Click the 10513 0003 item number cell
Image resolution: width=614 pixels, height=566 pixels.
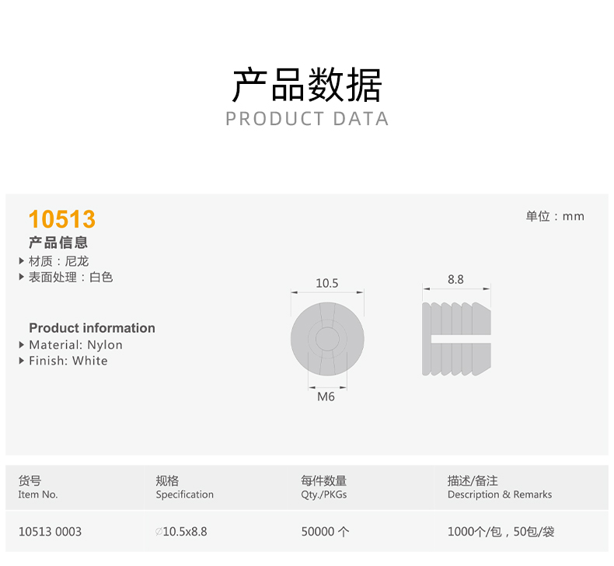tap(50, 532)
